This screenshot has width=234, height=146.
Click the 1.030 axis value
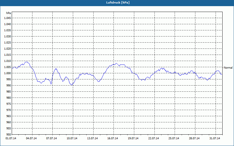(8, 36)
